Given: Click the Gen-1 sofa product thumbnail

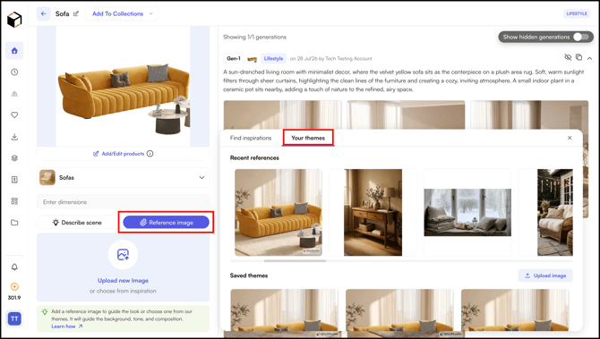Looking at the screenshot, I should pos(253,58).
